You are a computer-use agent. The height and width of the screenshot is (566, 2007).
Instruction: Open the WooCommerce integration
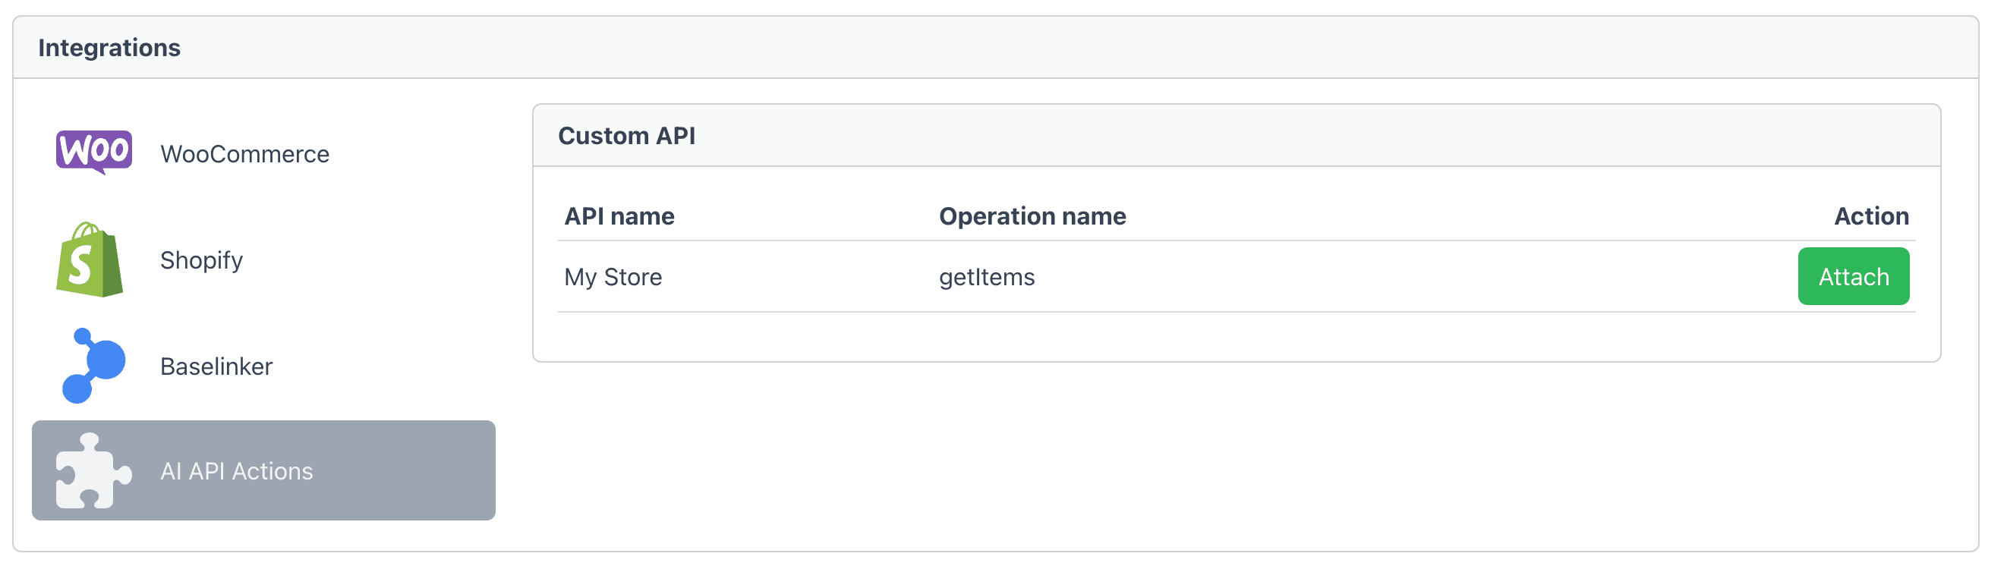click(244, 154)
